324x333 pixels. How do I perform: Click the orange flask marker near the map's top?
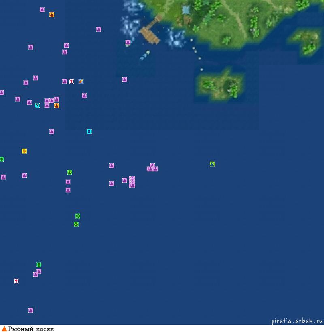pos(52,15)
